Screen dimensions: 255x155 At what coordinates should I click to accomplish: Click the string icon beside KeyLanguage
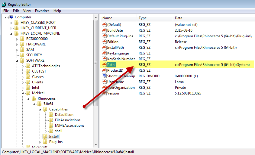(104, 53)
